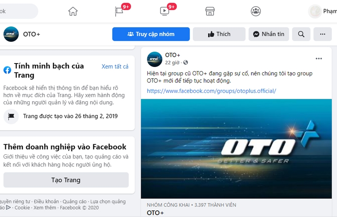The width and height of the screenshot is (337, 217).
Task: Click the OTO+ group title under preview
Action: pos(155,213)
